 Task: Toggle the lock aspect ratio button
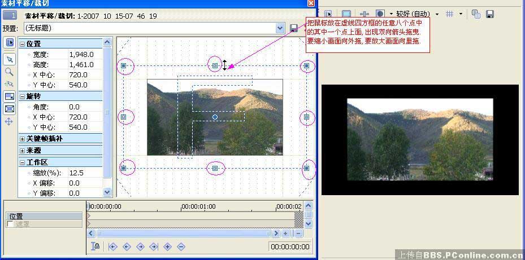tap(10, 96)
